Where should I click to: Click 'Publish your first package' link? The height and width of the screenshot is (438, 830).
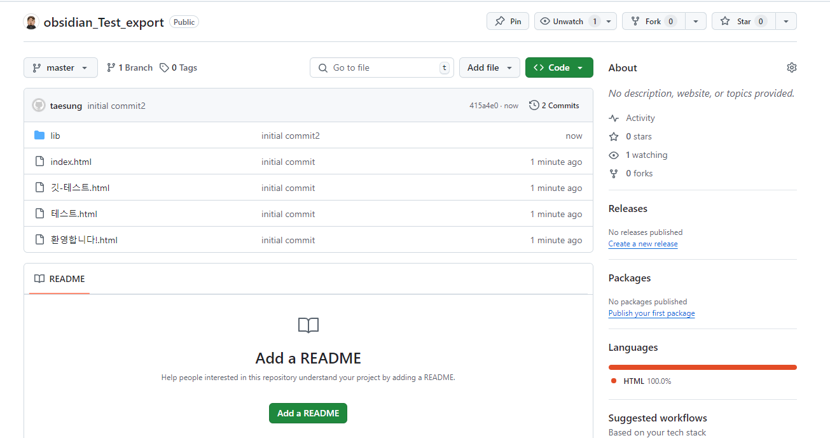click(x=651, y=313)
